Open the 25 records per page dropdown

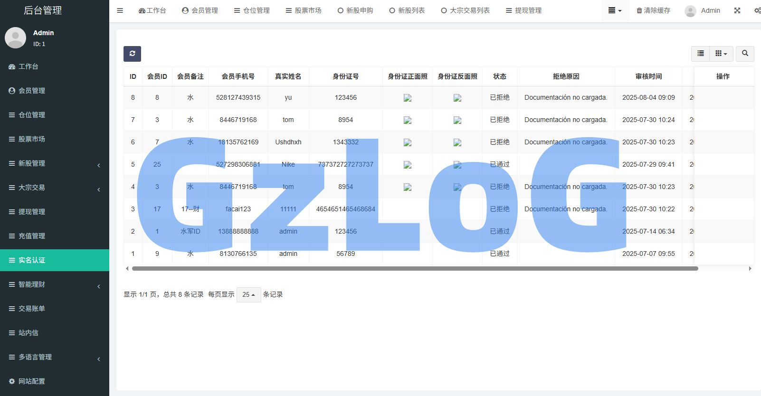pos(248,294)
